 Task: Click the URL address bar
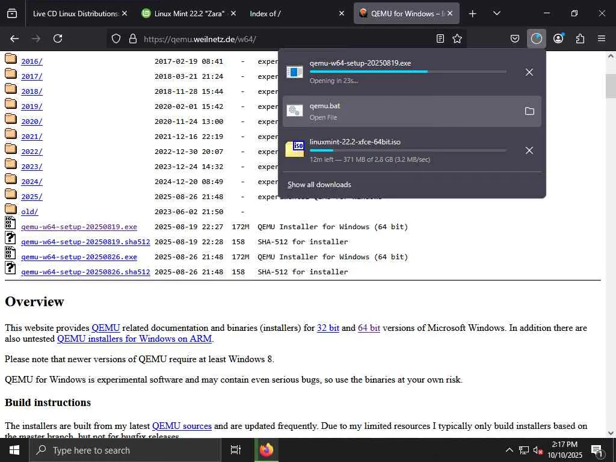[287, 38]
